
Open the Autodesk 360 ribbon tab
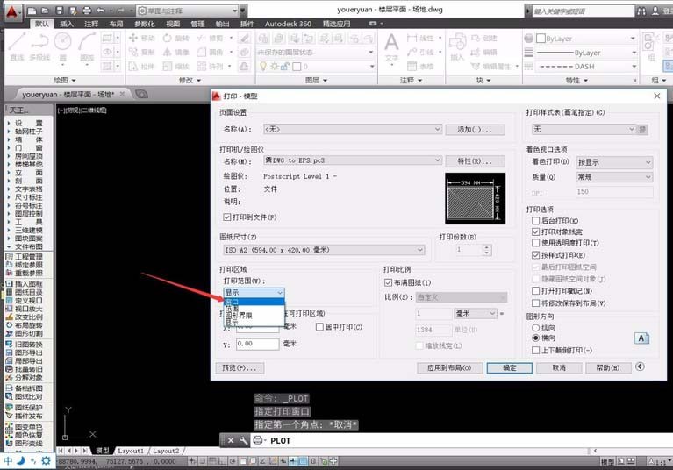click(x=288, y=24)
